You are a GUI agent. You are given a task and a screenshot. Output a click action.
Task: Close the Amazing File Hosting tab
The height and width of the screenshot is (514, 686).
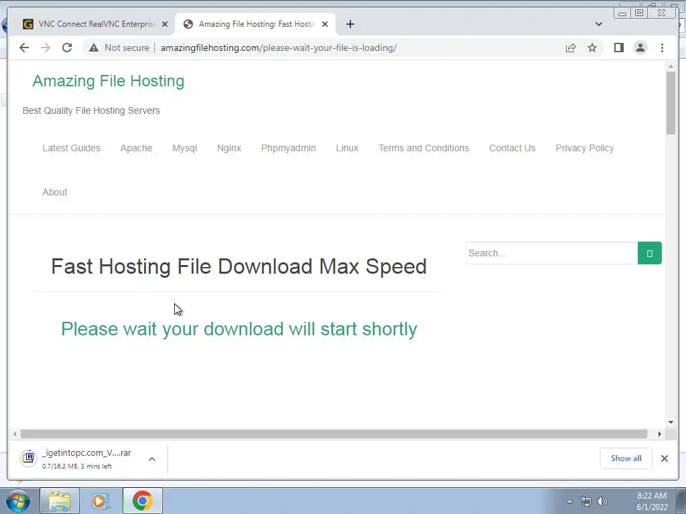pyautogui.click(x=325, y=24)
